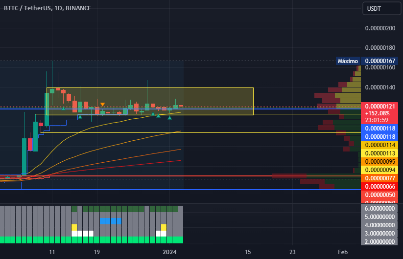The width and height of the screenshot is (403, 259).
Task: Select the yellow shaded rectangle drawing
Action: [x=150, y=101]
